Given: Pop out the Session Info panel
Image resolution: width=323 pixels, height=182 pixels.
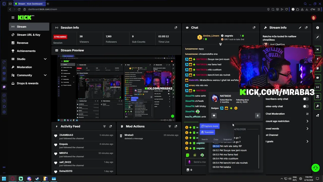Looking at the screenshot, I should [x=176, y=28].
